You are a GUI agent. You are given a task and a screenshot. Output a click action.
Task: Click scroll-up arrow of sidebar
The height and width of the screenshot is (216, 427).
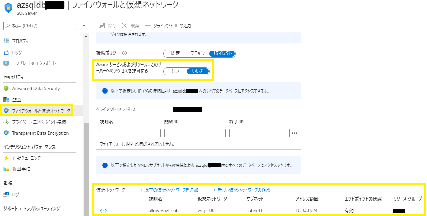[86, 36]
